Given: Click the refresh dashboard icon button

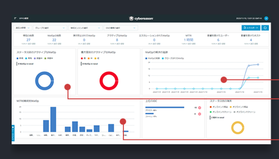Looking at the screenshot, I should 264,27.
